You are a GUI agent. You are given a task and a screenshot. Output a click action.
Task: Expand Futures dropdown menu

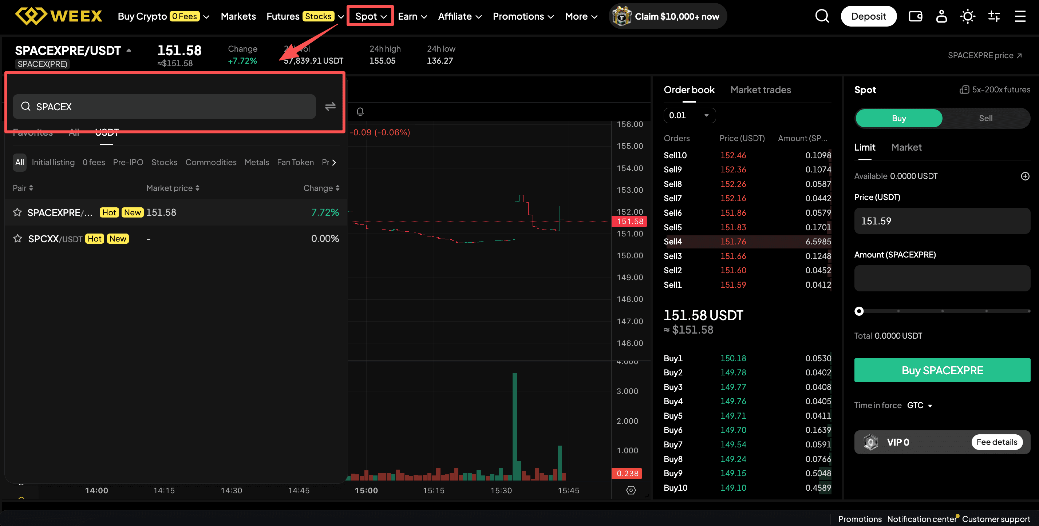(305, 16)
